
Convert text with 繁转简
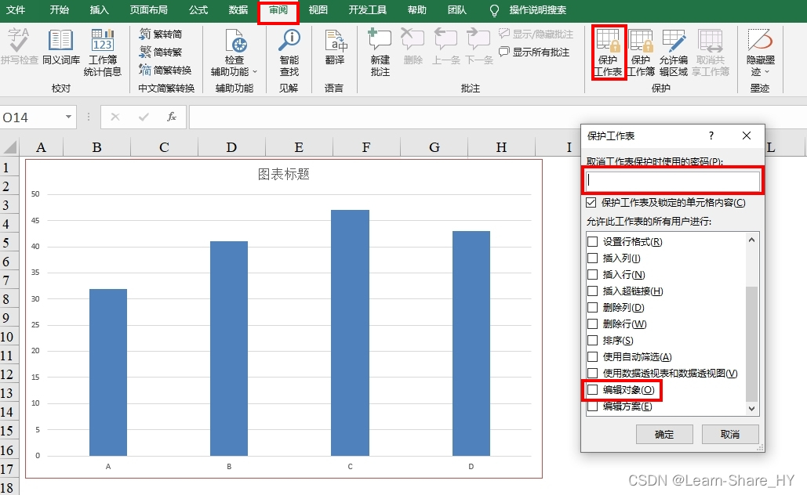[x=161, y=34]
